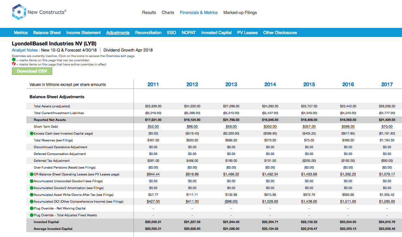
Task: Open the PV Leases tab
Action: pyautogui.click(x=247, y=33)
